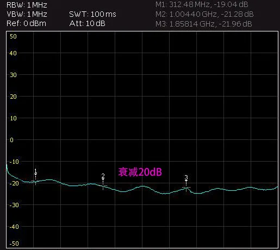Click the RBW: 1 MHz setting
280x250 pixels.
[x=27, y=5]
